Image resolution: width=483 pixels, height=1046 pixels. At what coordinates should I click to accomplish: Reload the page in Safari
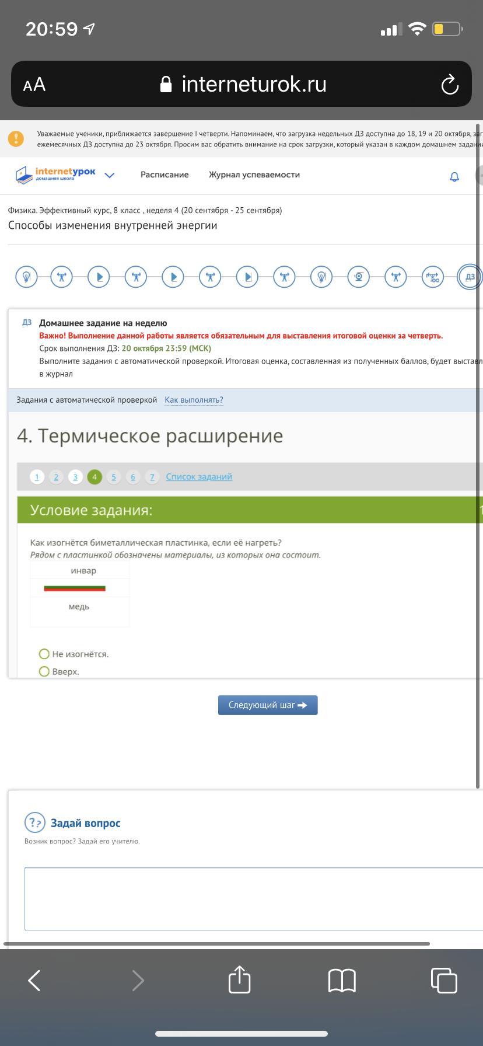[x=450, y=85]
